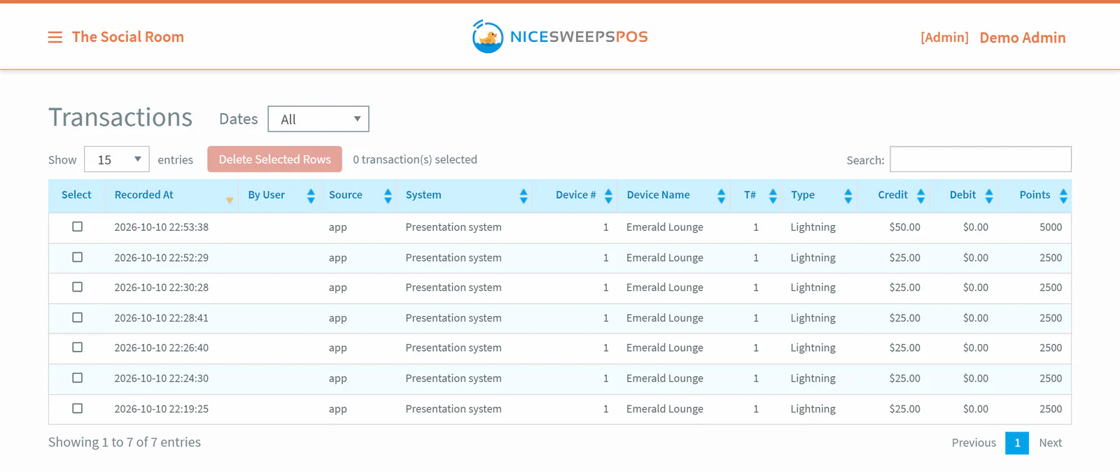Check the box for transaction 22:19:25
The height and width of the screenshot is (472, 1120).
point(78,408)
